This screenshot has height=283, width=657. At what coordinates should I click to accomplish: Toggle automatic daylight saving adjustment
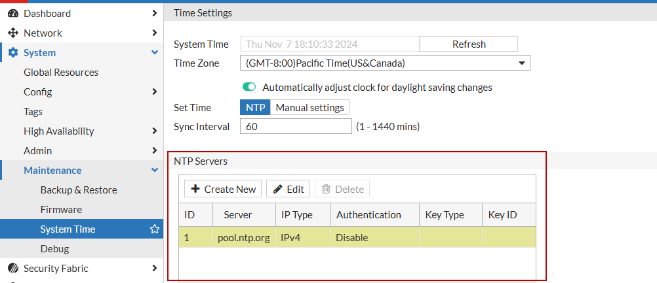point(249,87)
